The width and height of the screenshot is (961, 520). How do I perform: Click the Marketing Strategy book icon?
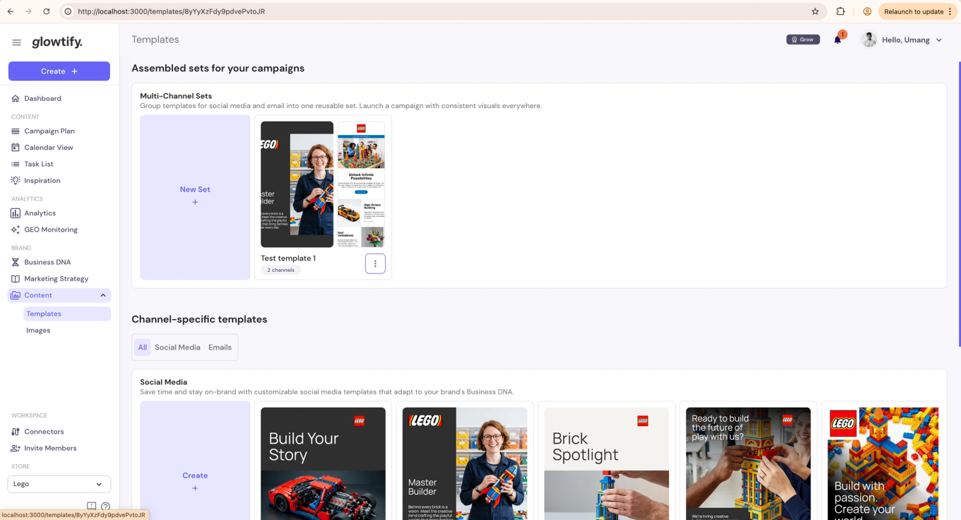(16, 279)
